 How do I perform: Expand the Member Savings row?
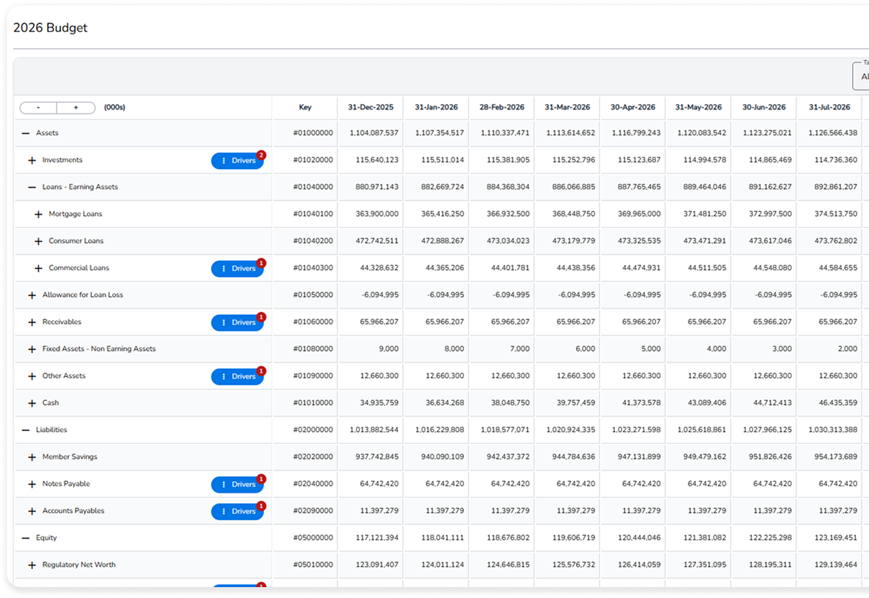click(31, 457)
